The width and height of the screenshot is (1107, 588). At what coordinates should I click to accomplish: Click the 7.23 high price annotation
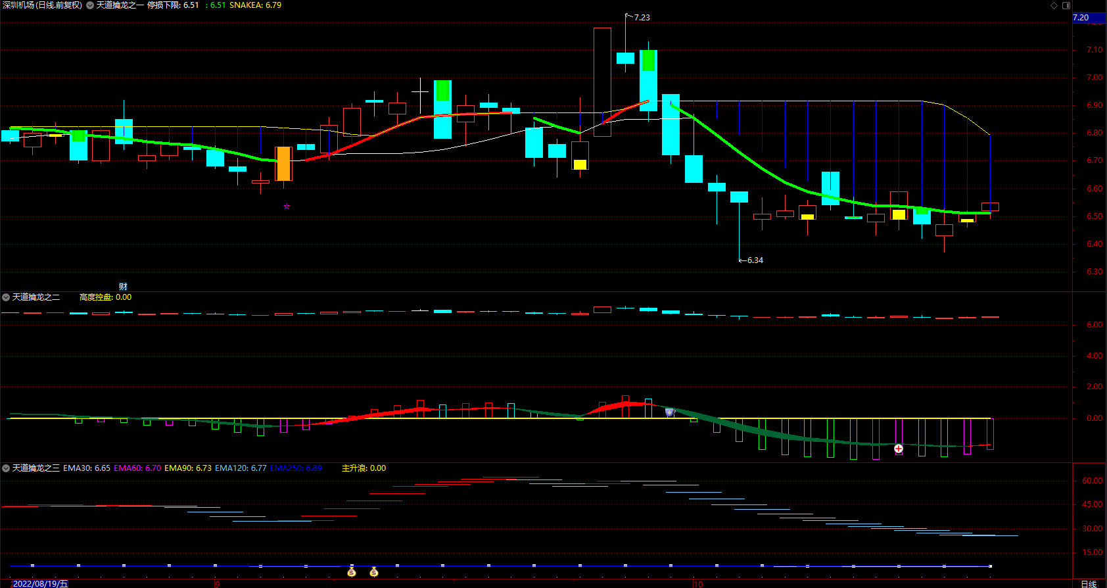click(x=642, y=18)
